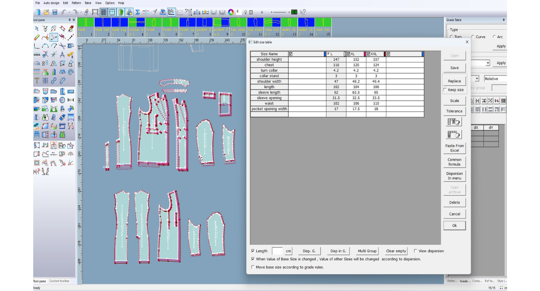The image size is (540, 291).
Task: Click the Replace button
Action: (x=454, y=81)
